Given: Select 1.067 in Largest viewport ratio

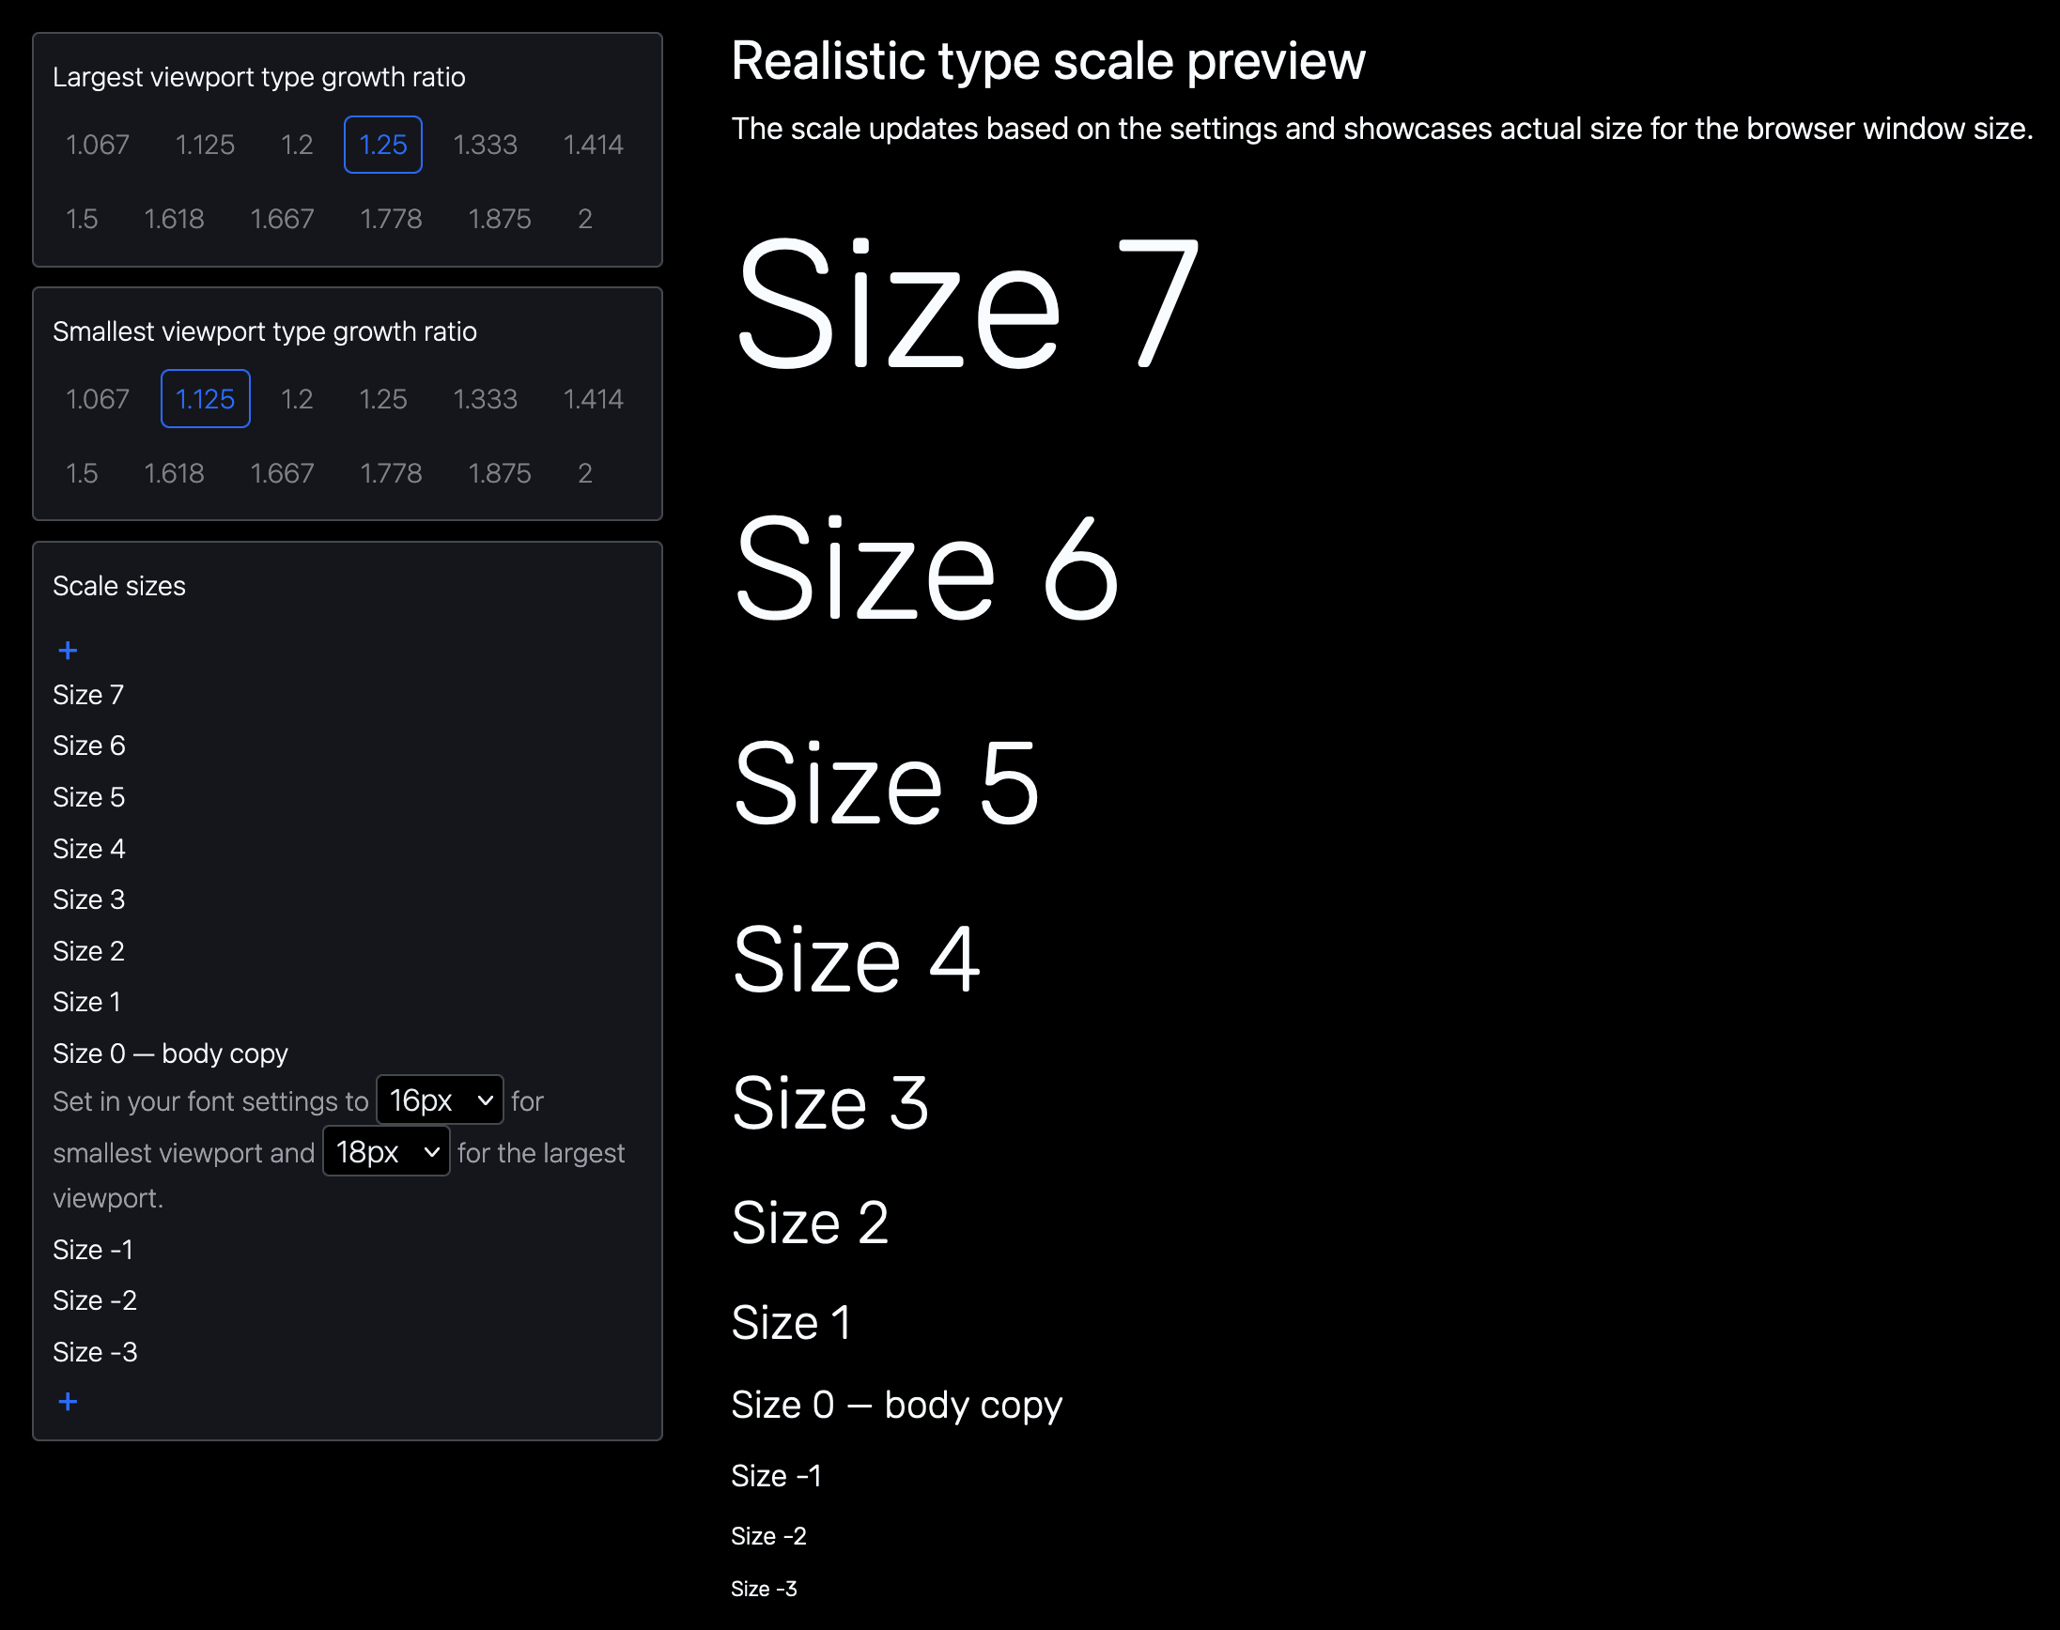Looking at the screenshot, I should click(98, 145).
